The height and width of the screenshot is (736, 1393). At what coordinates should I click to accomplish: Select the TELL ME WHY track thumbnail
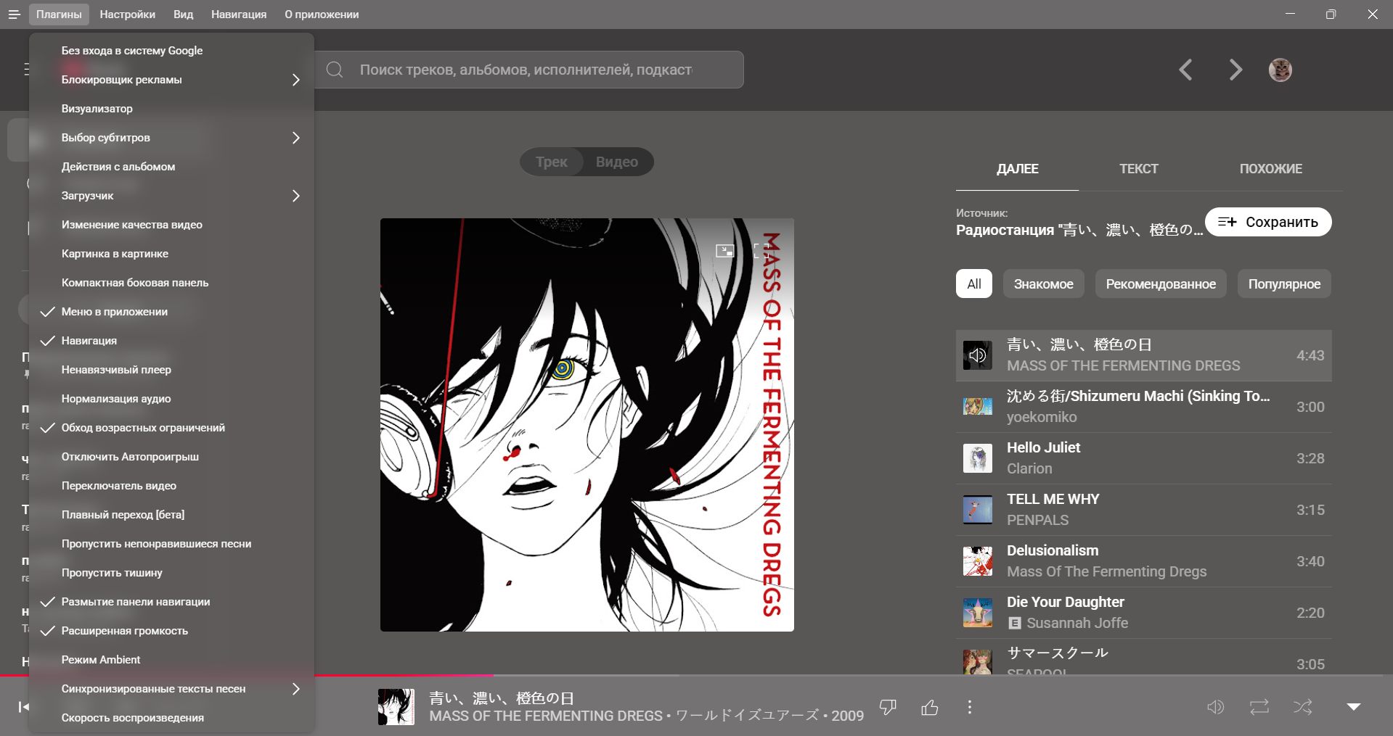click(978, 510)
